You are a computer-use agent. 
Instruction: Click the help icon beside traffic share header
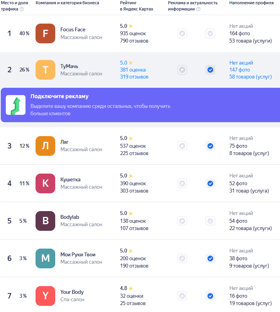(x=22, y=9)
